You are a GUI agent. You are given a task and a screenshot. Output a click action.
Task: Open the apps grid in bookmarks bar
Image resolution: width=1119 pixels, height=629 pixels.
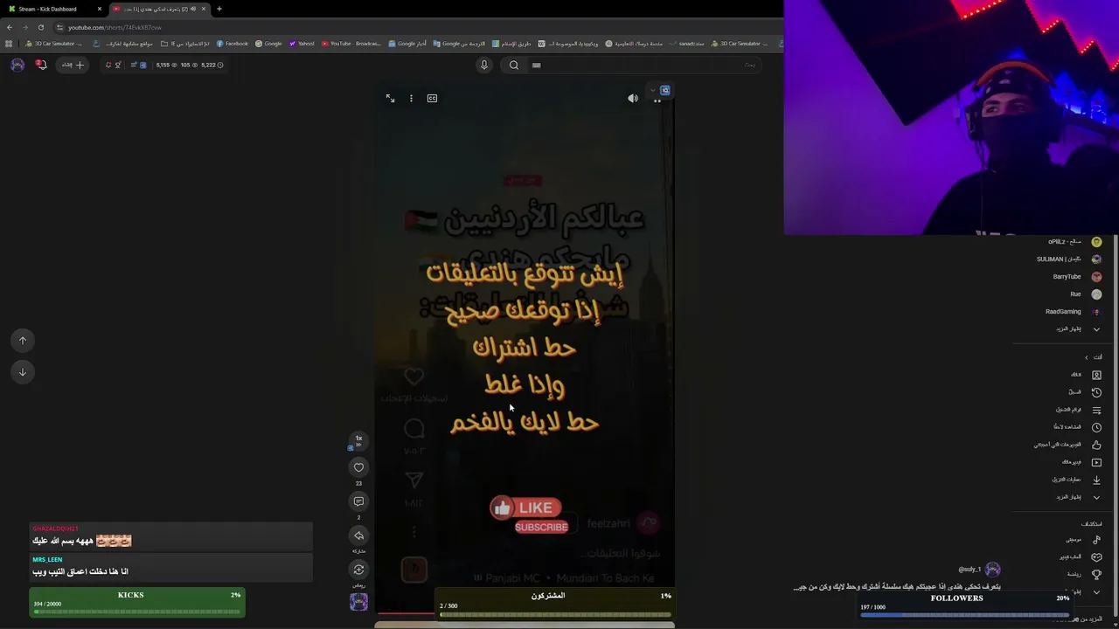9,44
